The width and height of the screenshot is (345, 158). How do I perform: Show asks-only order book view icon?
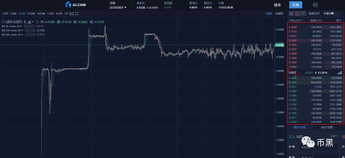click(x=297, y=13)
